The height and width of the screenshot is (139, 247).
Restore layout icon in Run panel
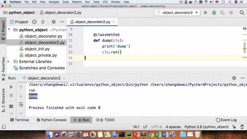point(11,106)
